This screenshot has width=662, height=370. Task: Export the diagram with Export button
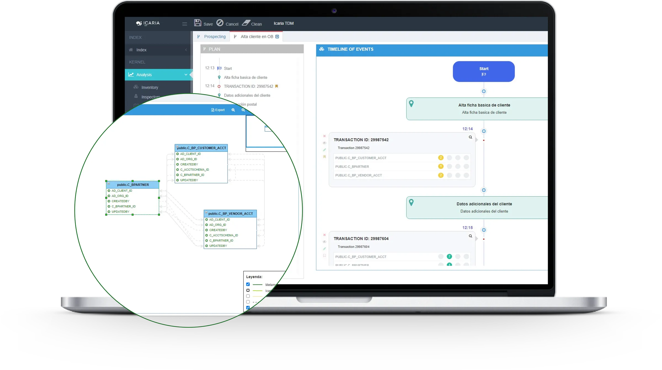pyautogui.click(x=218, y=110)
